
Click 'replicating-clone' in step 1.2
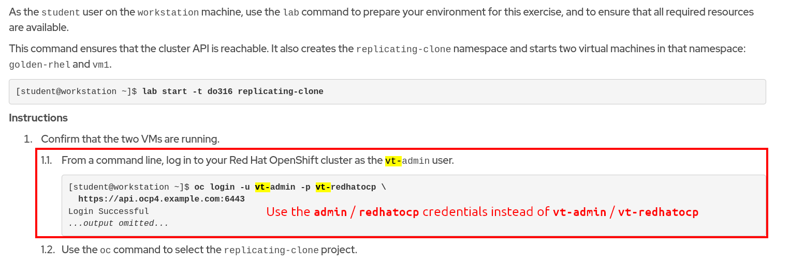(271, 250)
